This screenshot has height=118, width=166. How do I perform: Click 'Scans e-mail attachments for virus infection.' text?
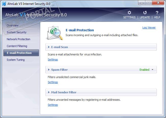(x=75, y=54)
